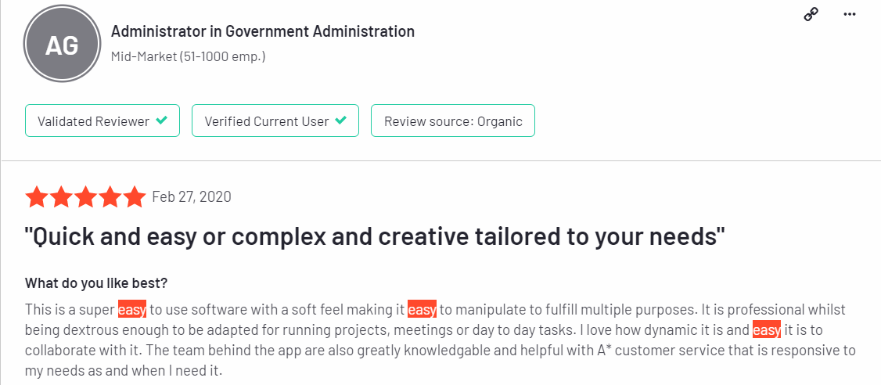
Task: Click the Verified Current User checkmark icon
Action: pyautogui.click(x=340, y=121)
